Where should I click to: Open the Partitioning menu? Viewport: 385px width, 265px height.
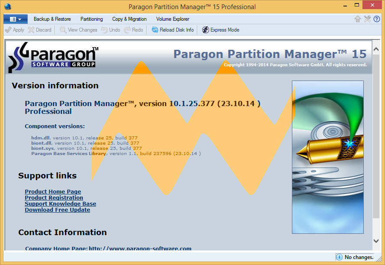(x=91, y=19)
